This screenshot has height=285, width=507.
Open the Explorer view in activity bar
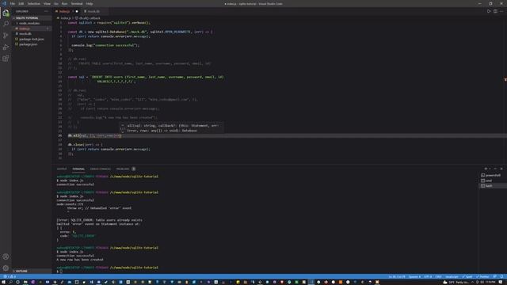(x=6, y=13)
